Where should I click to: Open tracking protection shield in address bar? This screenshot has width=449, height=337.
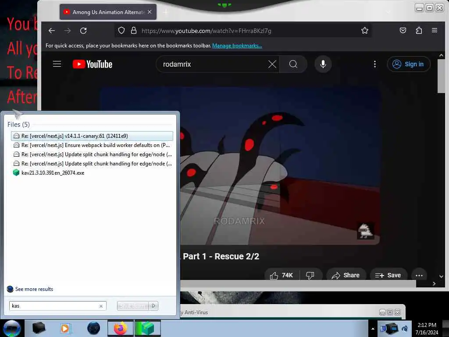121,31
